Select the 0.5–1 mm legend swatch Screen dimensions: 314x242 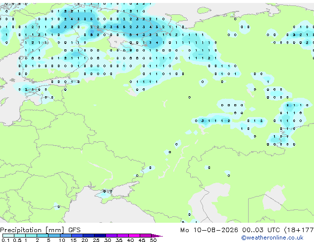click(20, 236)
